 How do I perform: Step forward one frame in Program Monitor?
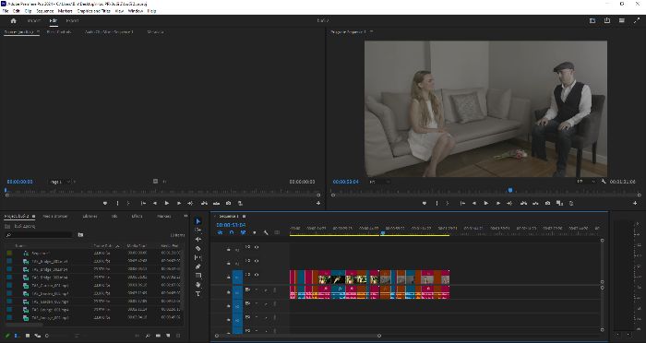pos(498,203)
